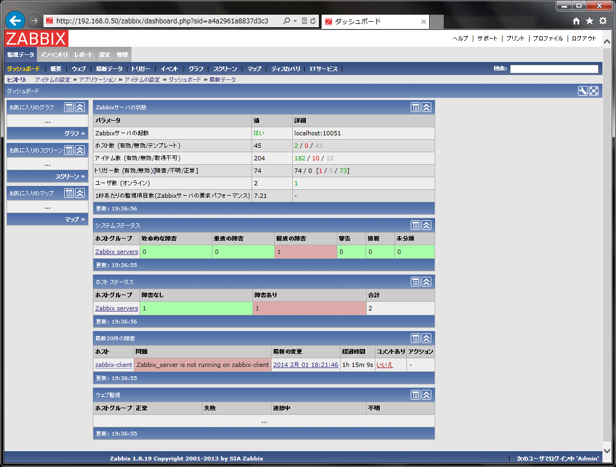Open the スクリーン » link in favorites

click(70, 177)
